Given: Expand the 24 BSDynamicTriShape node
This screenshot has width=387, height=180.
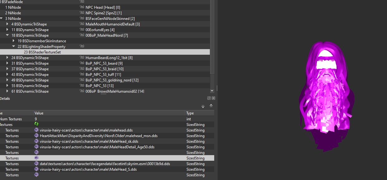Looking at the screenshot, I should (7, 58).
